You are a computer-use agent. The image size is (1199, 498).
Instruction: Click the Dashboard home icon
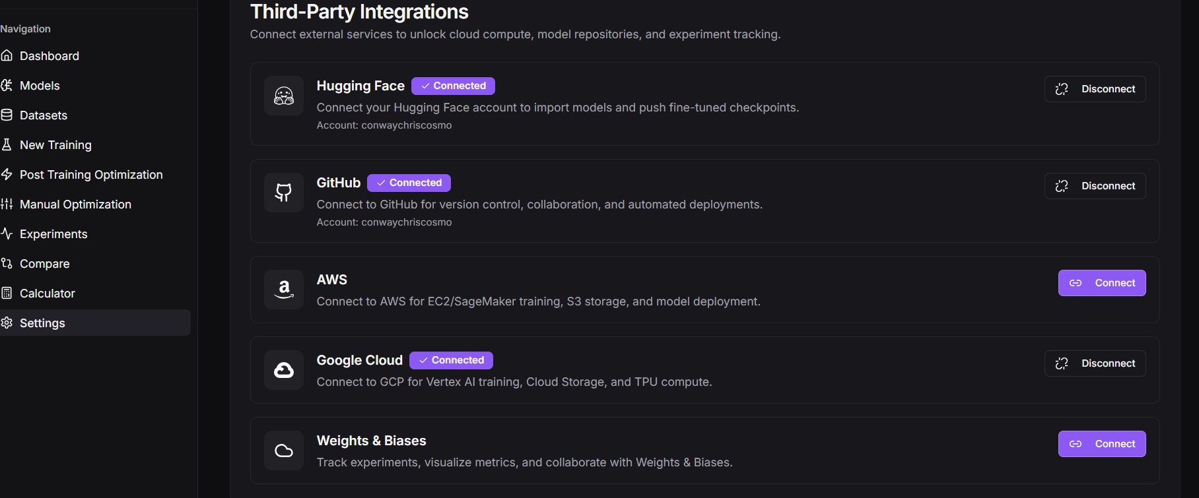[x=7, y=55]
